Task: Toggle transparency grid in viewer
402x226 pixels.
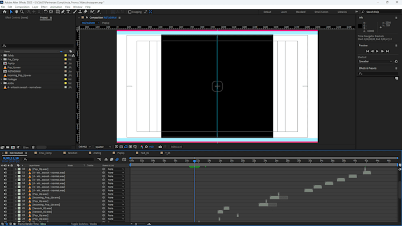Action: coord(121,147)
